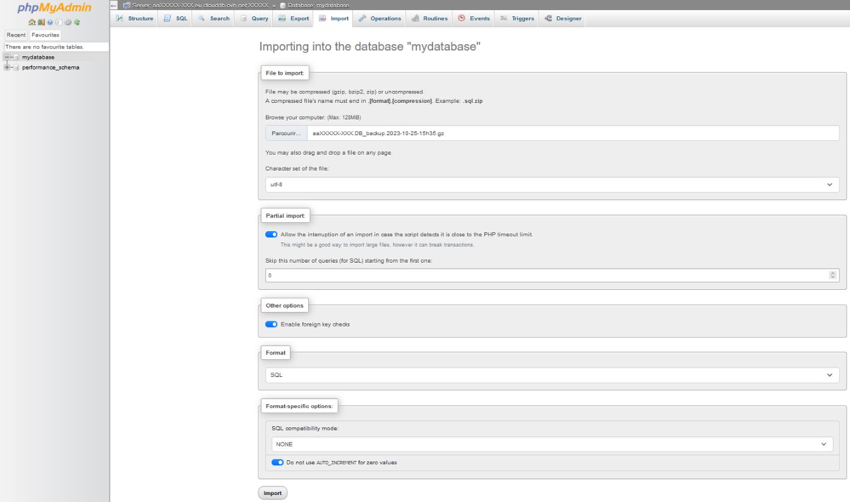Open phpMyAdmin documentation via the question mark icon
The height and width of the screenshot is (502, 850).
click(50, 22)
